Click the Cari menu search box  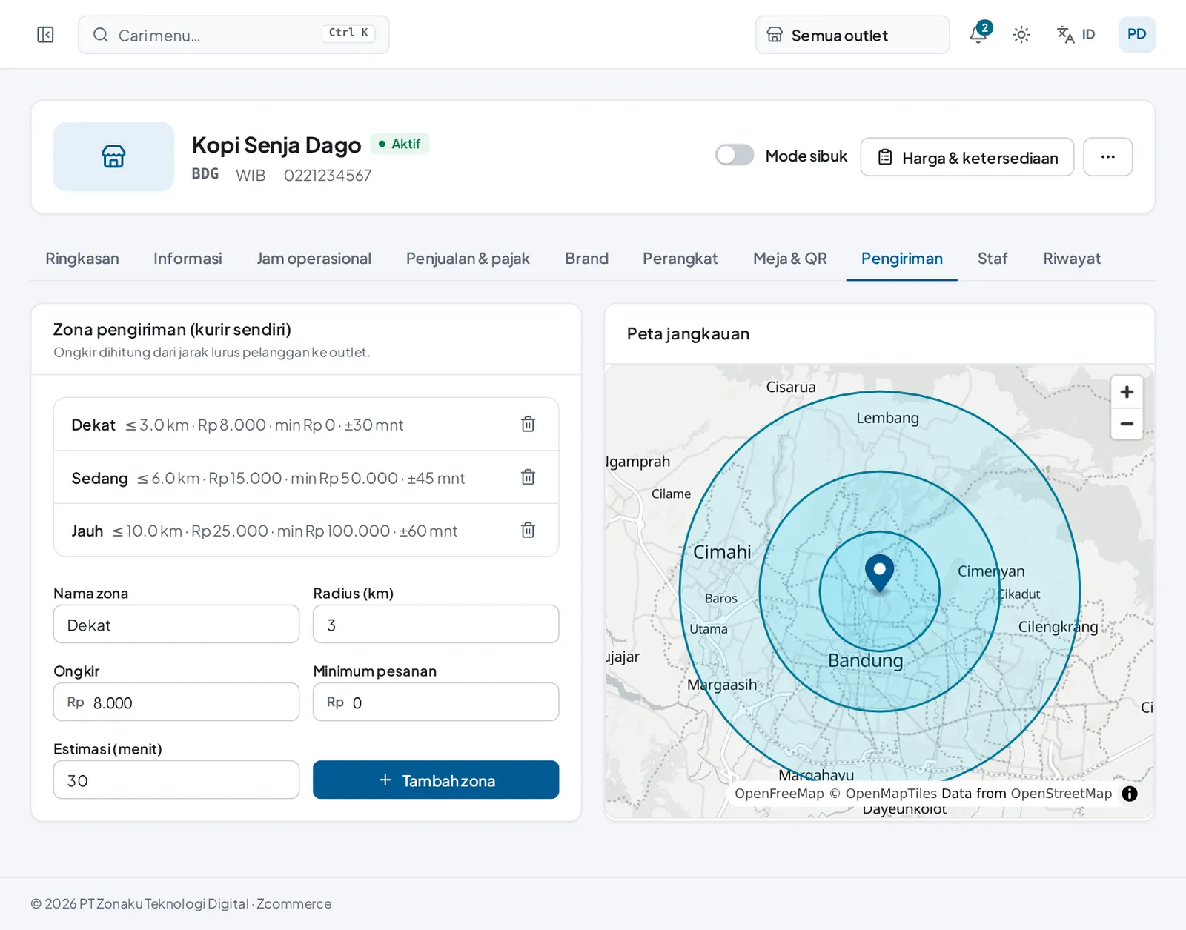(233, 35)
